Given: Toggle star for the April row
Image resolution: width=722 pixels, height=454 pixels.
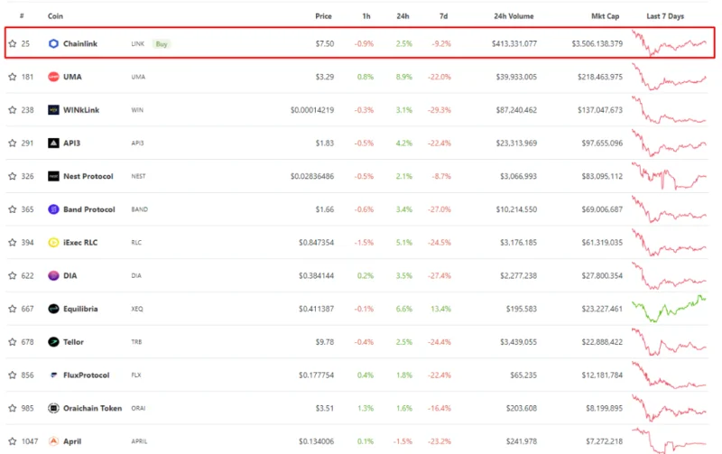Looking at the screenshot, I should point(13,441).
